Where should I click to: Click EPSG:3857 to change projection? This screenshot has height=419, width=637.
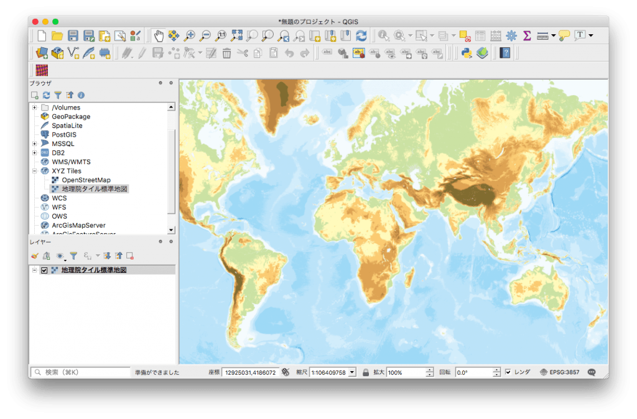pos(564,371)
